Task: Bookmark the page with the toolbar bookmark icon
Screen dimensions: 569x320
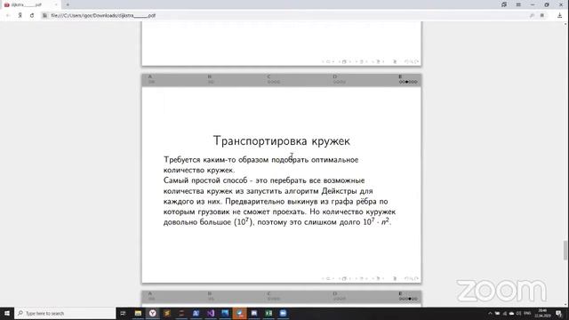Action: [x=542, y=16]
